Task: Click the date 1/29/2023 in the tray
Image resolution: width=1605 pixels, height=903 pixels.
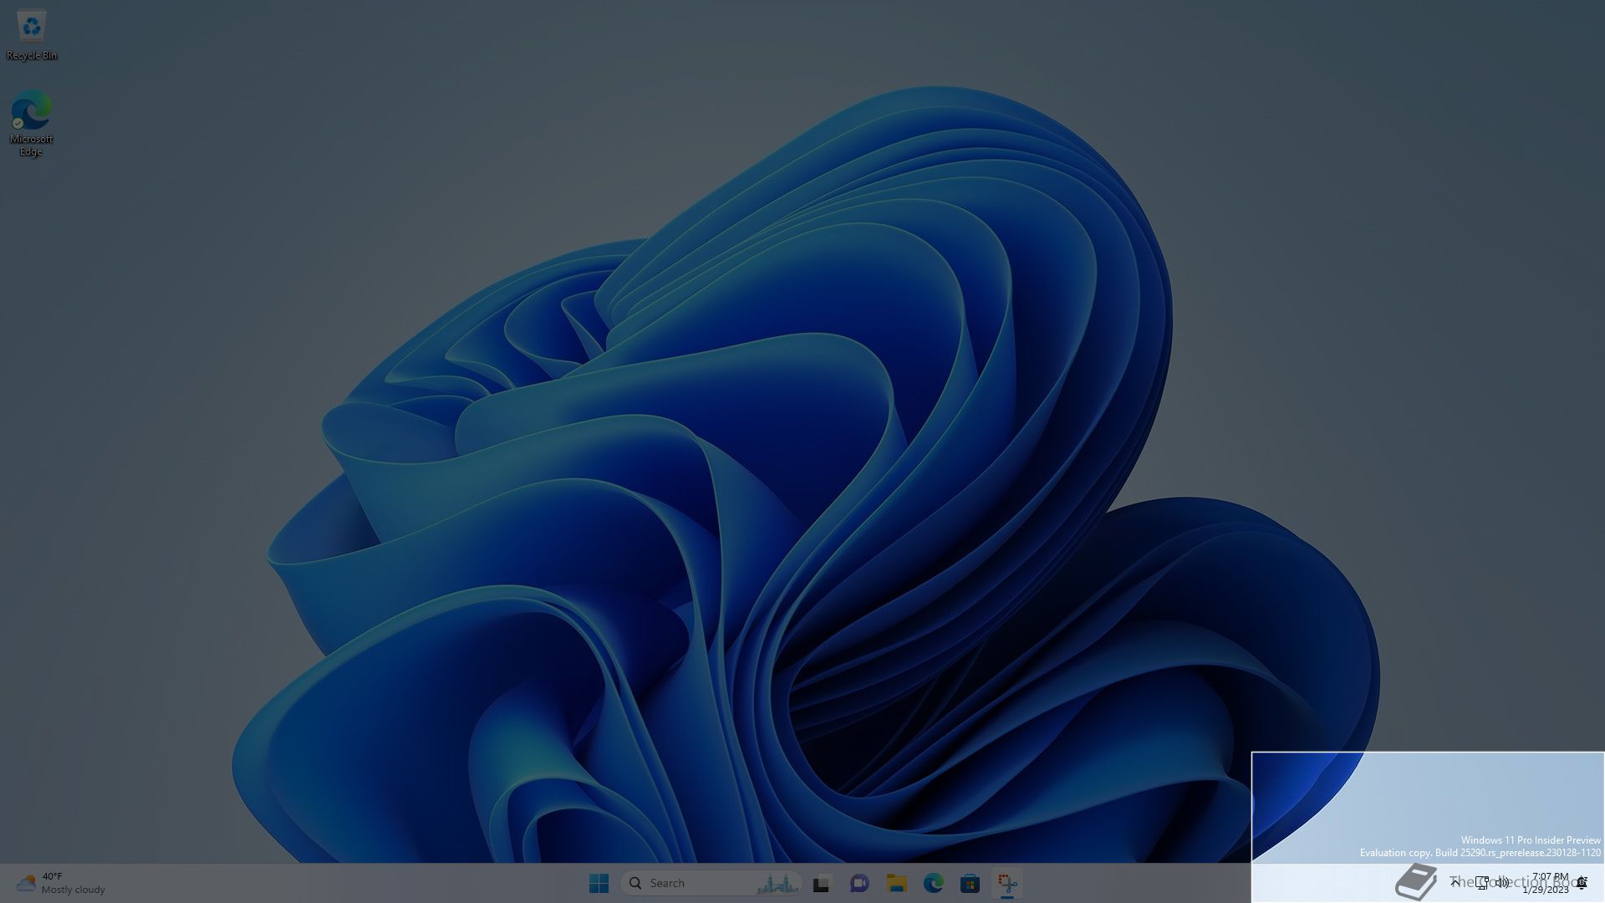Action: coord(1545,890)
